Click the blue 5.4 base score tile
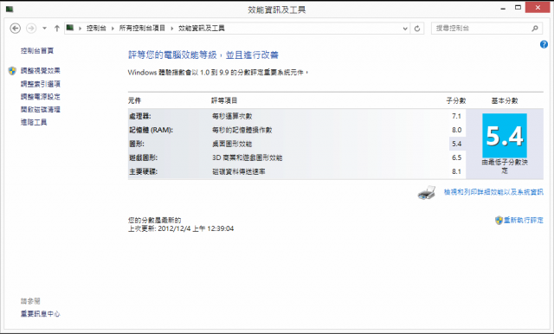This screenshot has height=334, width=554. point(505,136)
